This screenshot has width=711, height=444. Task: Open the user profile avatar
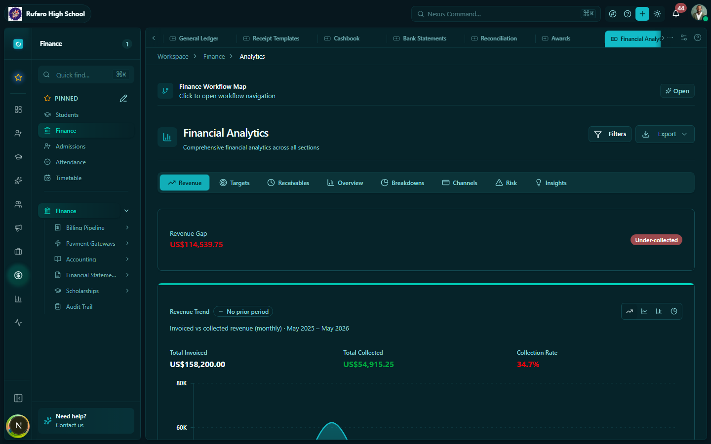[699, 13]
